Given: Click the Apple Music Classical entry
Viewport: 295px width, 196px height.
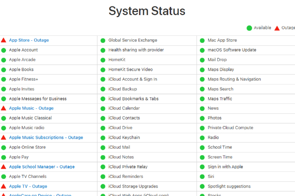Looking at the screenshot, I should [x=30, y=118].
